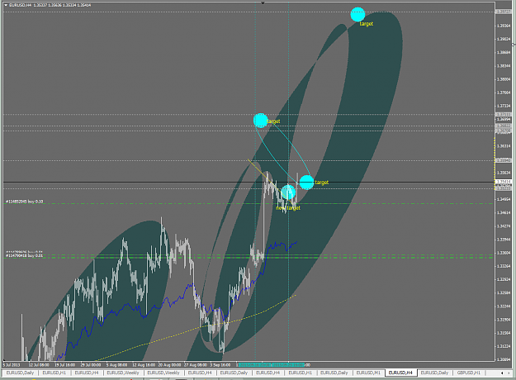
Task: Select the cyan target circle at the ellipse's upper end
Action: point(261,121)
